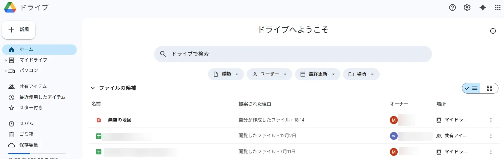Go to 共有アイテム in sidebar
The width and height of the screenshot is (504, 159).
(33, 87)
